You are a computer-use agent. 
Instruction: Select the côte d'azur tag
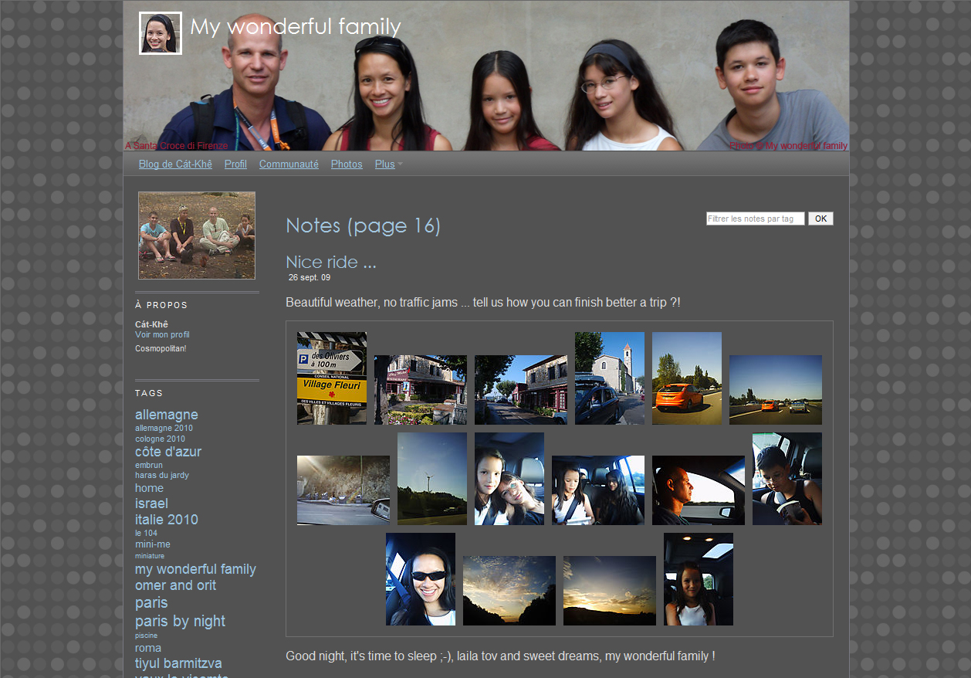(168, 452)
